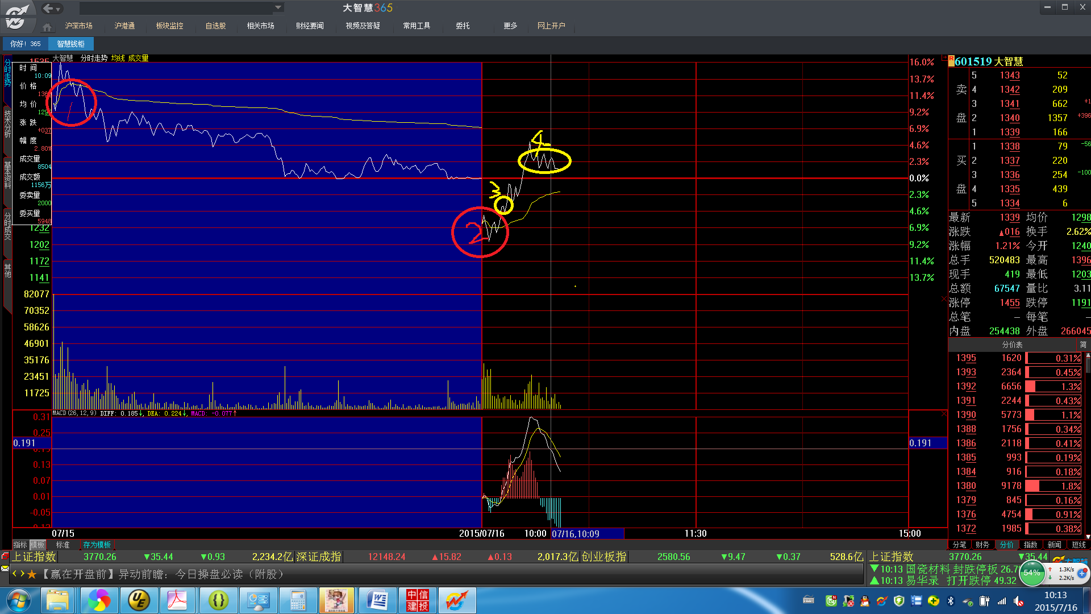This screenshot has height=614, width=1091.
Task: Open the 沪港通 menu
Action: click(x=124, y=26)
